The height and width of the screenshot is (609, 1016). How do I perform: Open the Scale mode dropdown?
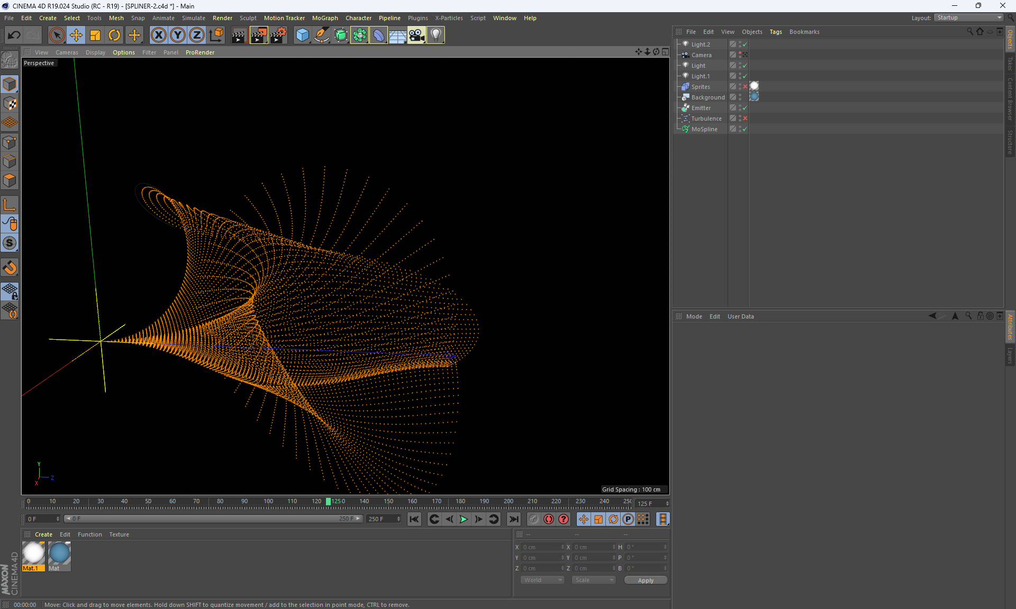point(594,580)
